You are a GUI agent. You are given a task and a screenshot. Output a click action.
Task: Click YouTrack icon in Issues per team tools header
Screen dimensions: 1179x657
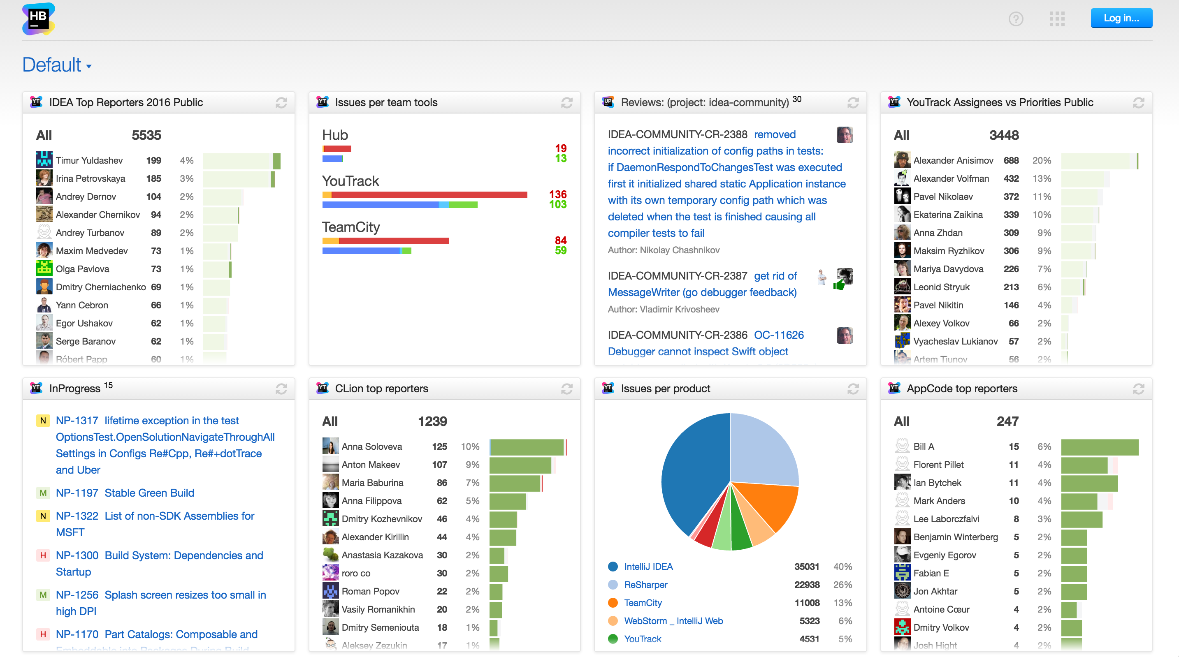pos(322,102)
